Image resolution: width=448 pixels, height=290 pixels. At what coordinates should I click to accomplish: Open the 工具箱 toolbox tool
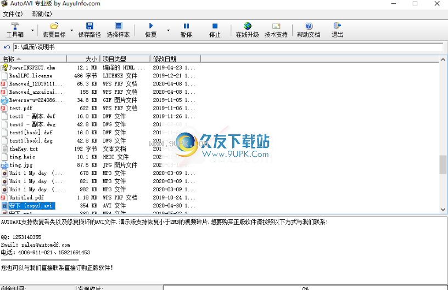pyautogui.click(x=15, y=30)
